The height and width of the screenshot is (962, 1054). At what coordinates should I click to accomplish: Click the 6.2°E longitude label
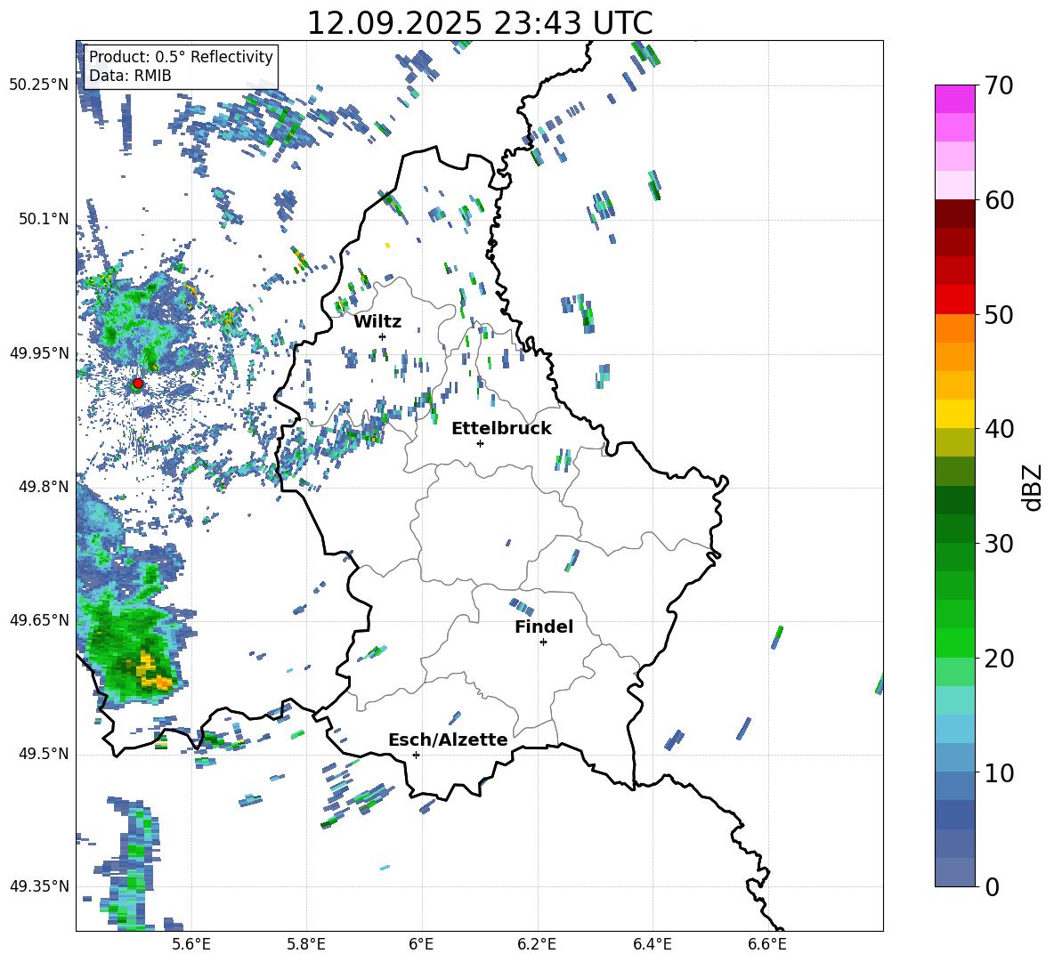point(537,944)
